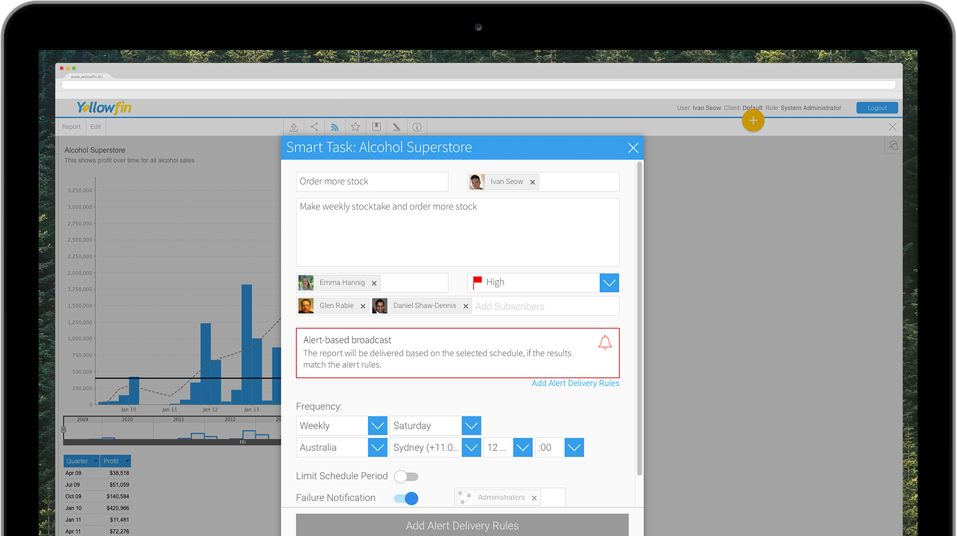The height and width of the screenshot is (536, 957).
Task: Close the Smart Task dialog
Action: (x=633, y=148)
